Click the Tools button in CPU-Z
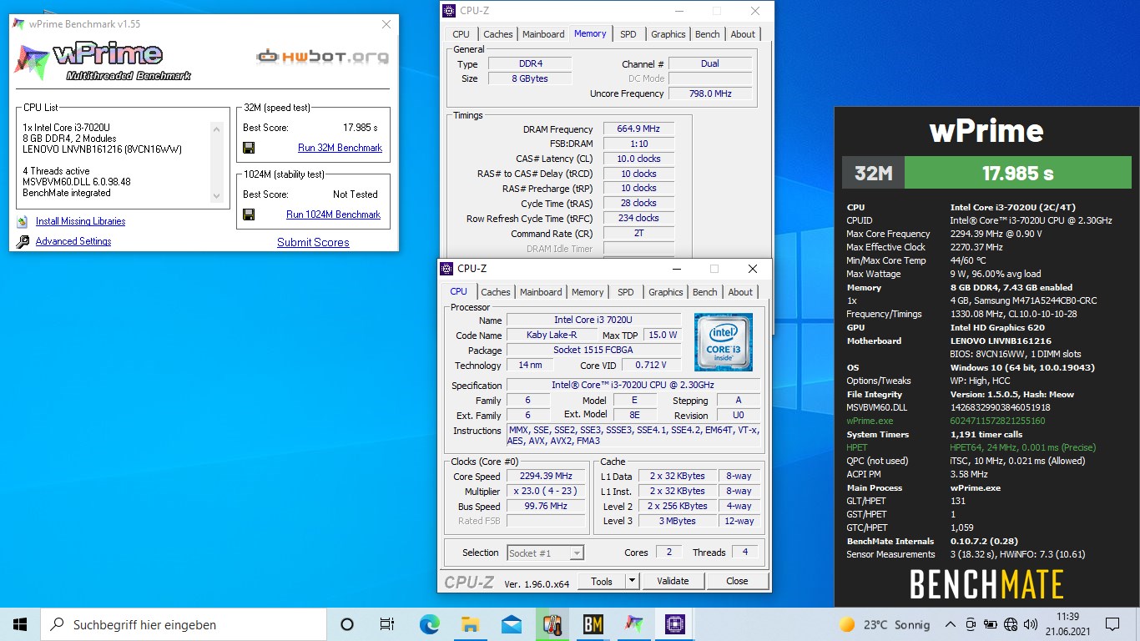 click(x=601, y=581)
